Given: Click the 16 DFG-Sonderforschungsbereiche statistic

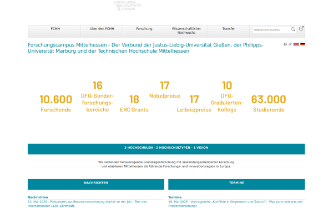Looking at the screenshot, I should point(98,97).
